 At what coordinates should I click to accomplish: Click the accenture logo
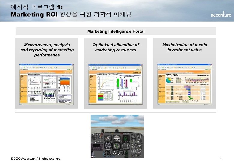tap(221, 14)
